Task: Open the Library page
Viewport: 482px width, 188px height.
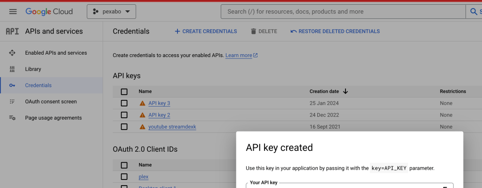Action: pyautogui.click(x=33, y=69)
